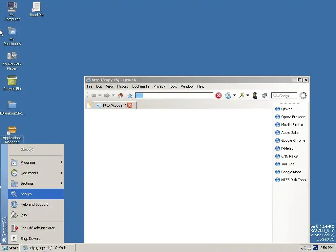This screenshot has width=336, height=252.
Task: Click the EN language indicator
Action: (x=315, y=248)
